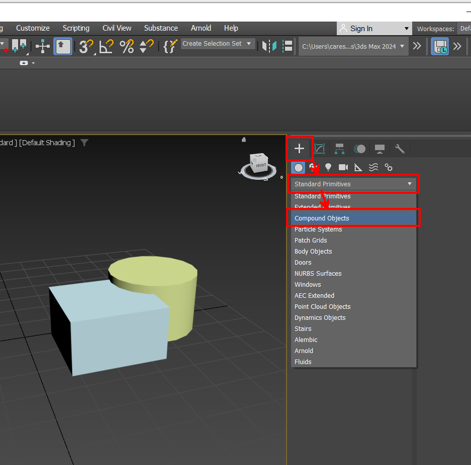
Task: Click the Autosave disk icon
Action: [x=440, y=46]
